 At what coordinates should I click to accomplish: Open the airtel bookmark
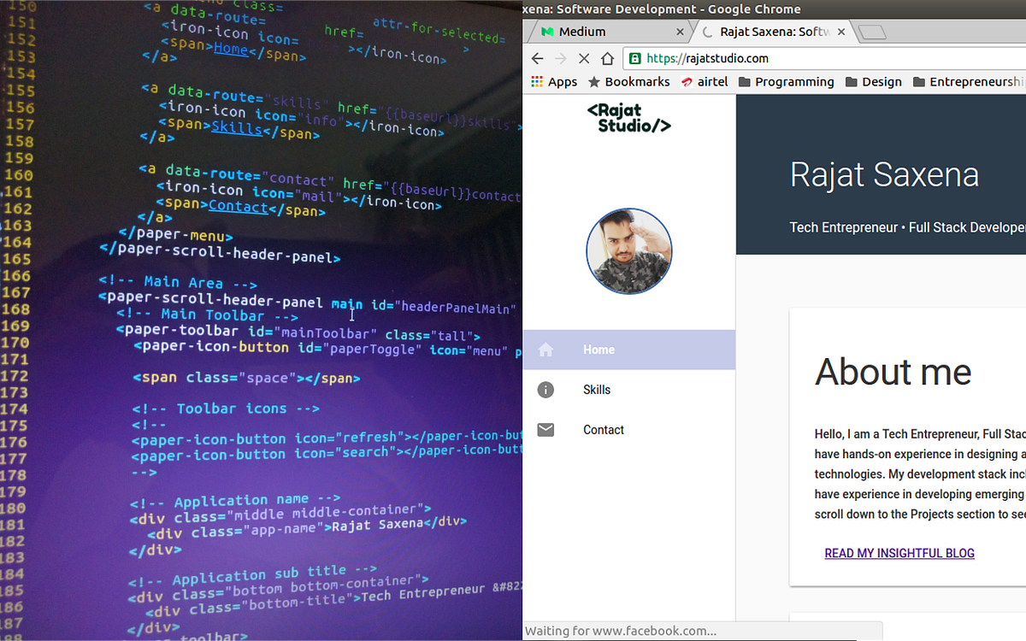[x=708, y=81]
